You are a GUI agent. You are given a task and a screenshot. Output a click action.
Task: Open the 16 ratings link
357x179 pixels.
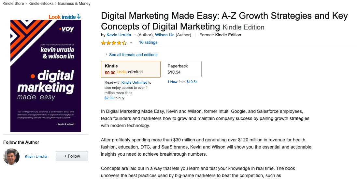(148, 42)
